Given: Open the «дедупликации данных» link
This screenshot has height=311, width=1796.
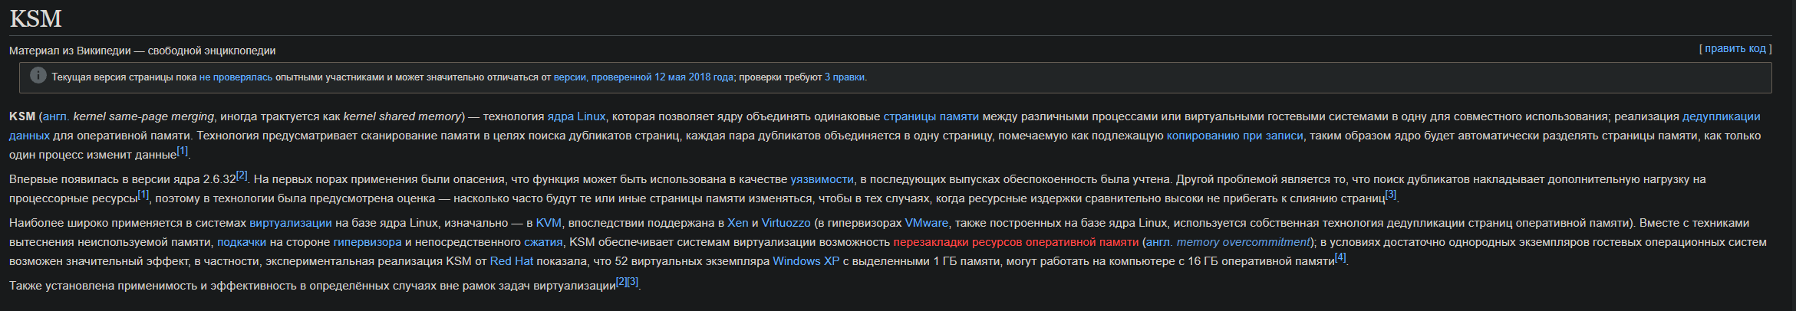Looking at the screenshot, I should pos(1721,116).
